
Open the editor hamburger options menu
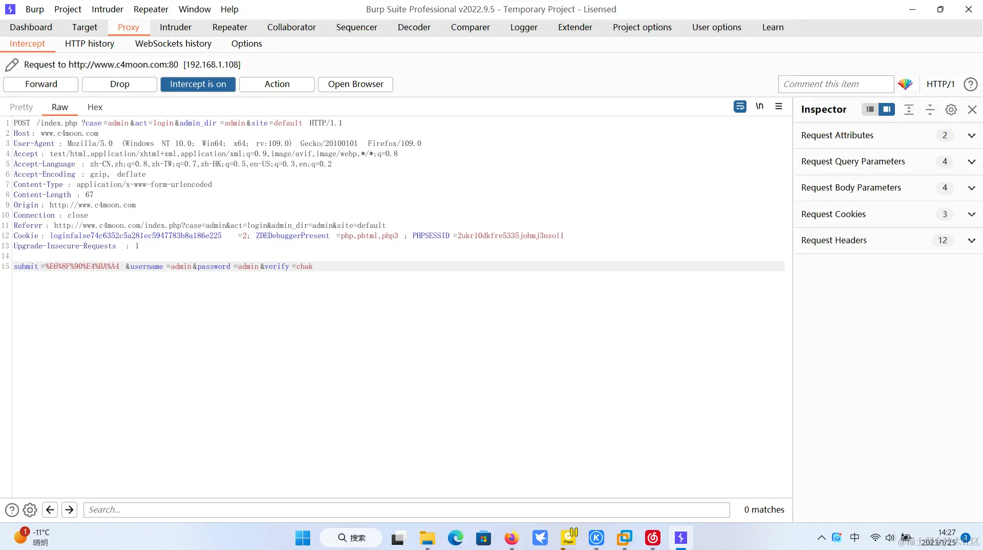[779, 107]
